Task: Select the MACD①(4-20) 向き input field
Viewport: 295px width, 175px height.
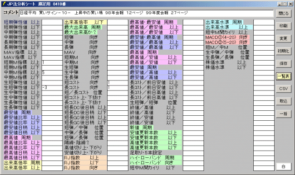Action: click(264, 37)
